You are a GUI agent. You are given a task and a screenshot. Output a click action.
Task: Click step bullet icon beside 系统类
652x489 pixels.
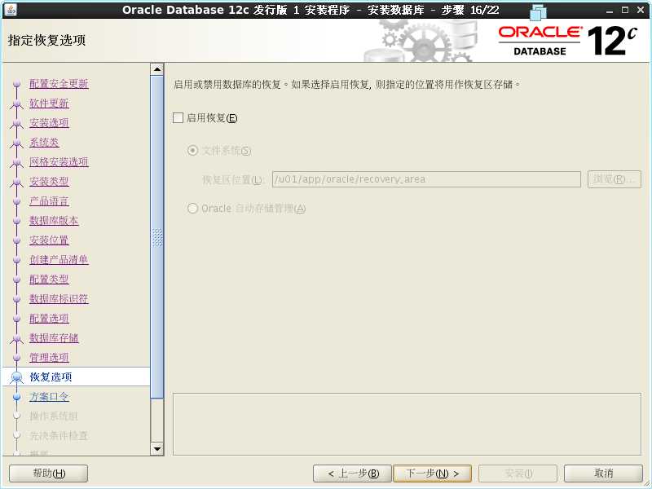pos(16,143)
